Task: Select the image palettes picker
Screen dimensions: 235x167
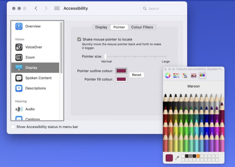Action: pyautogui.click(x=194, y=75)
